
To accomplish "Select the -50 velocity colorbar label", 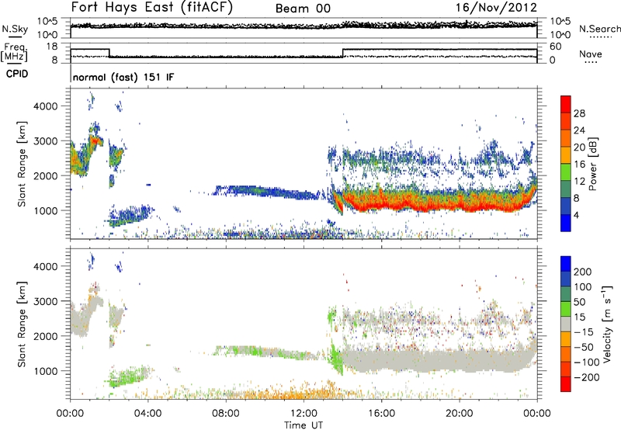I will coord(584,347).
